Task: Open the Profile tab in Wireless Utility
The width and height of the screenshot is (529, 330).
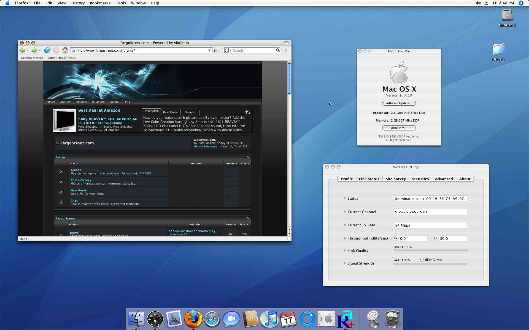Action: [347, 179]
